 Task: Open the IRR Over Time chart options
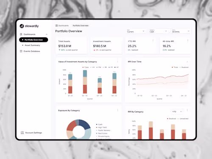[x=187, y=61]
